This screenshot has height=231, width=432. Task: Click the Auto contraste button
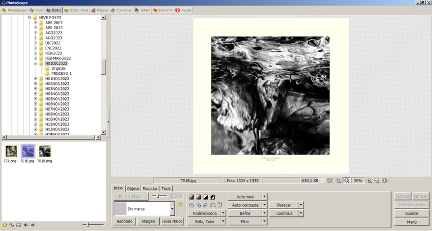click(245, 205)
